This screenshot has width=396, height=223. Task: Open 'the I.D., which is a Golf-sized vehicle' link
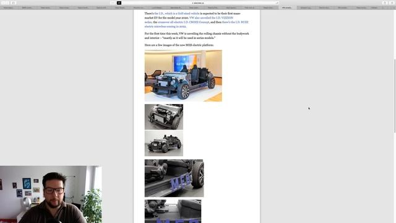click(x=176, y=14)
